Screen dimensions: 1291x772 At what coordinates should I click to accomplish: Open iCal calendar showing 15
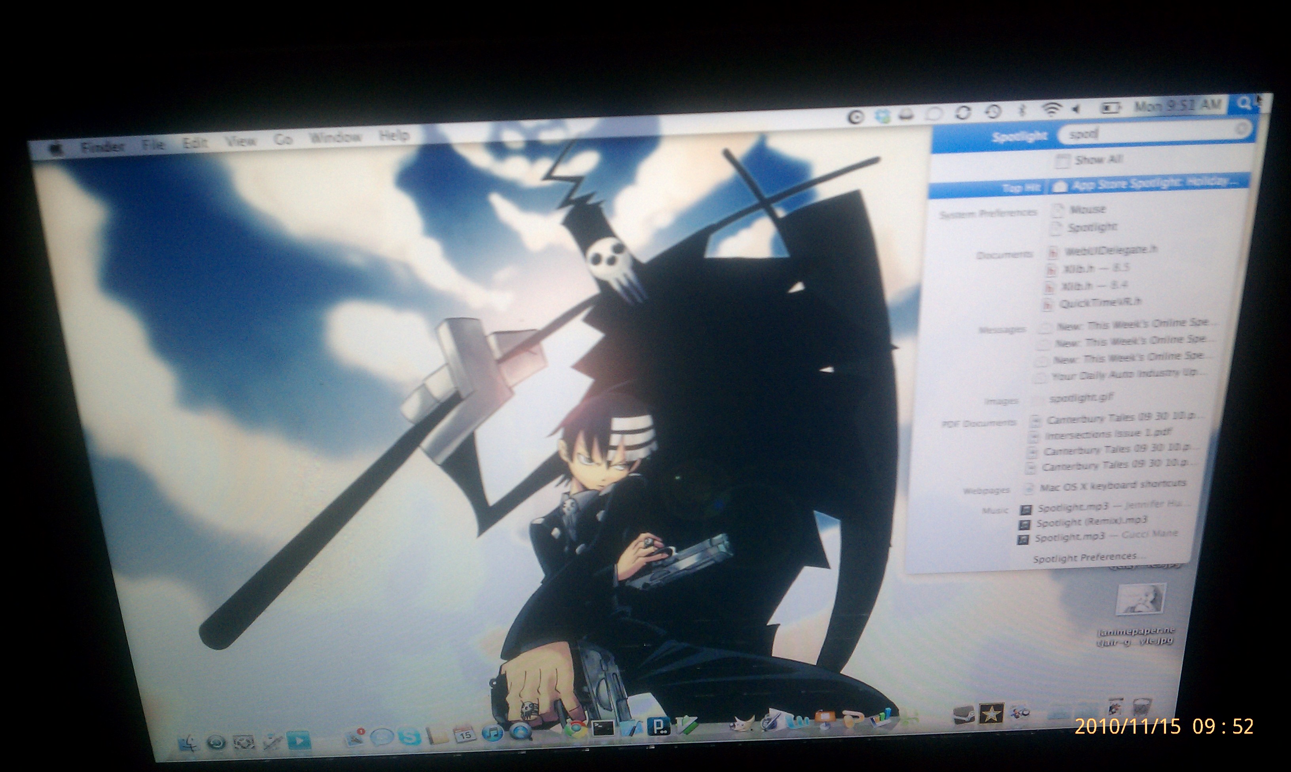click(465, 734)
